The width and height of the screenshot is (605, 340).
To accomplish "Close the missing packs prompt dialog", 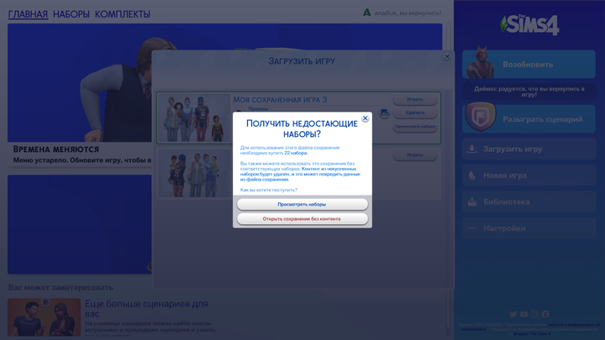I will coord(365,118).
